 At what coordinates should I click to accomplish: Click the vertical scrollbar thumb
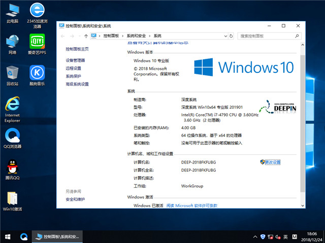tap(303, 124)
